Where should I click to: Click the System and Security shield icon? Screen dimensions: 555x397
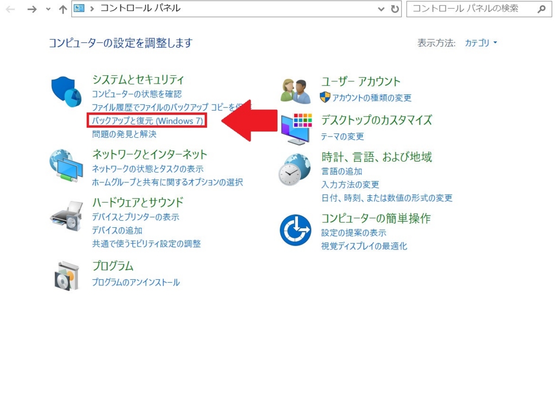point(67,91)
